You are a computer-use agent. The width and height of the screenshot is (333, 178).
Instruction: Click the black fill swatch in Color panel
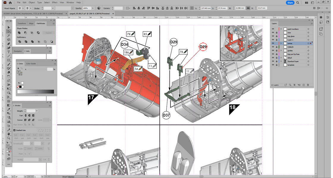21,87
